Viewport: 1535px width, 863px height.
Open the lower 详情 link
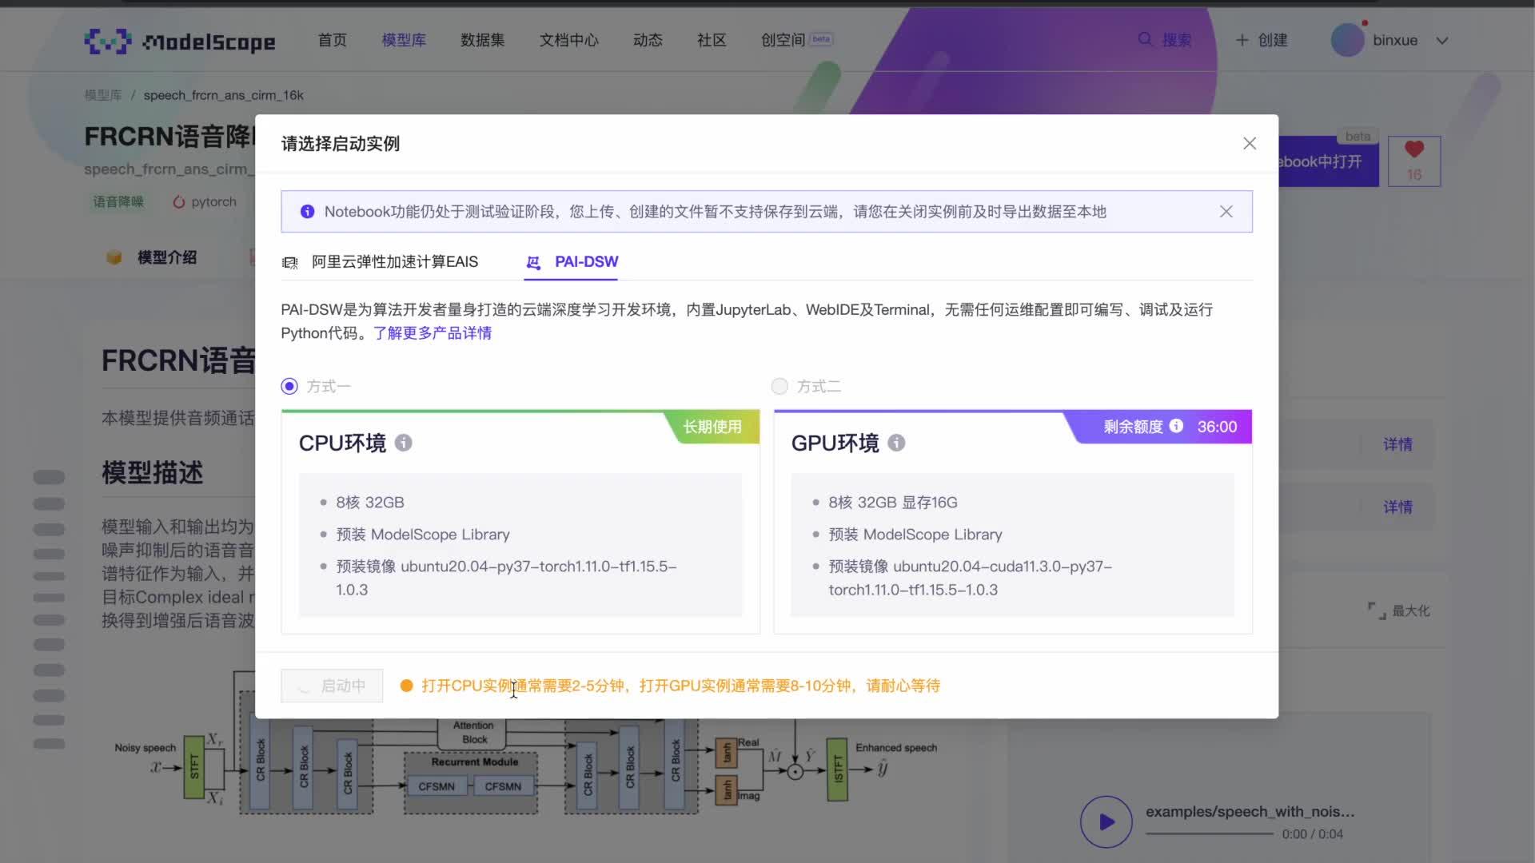(1397, 507)
